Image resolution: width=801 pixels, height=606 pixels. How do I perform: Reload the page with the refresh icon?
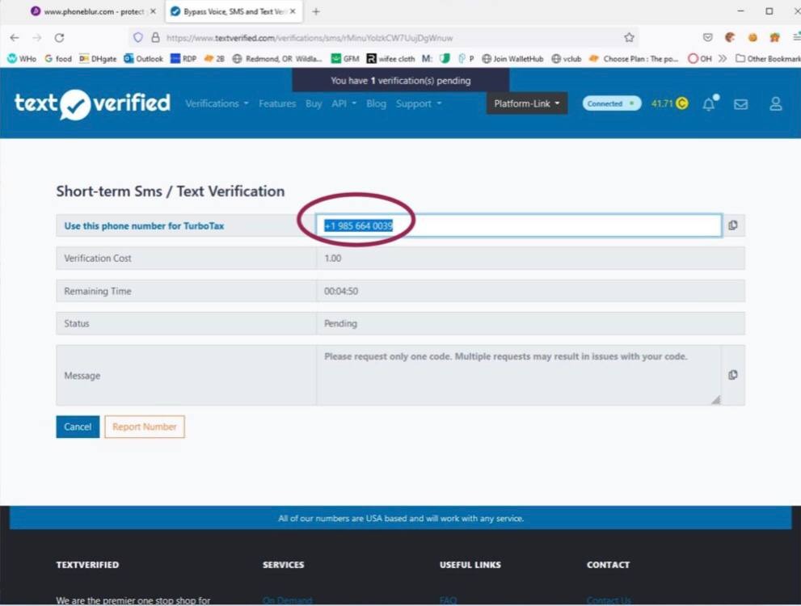click(59, 38)
